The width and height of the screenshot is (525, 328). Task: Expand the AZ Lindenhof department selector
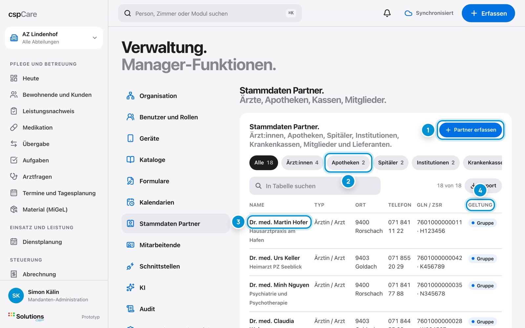(54, 38)
